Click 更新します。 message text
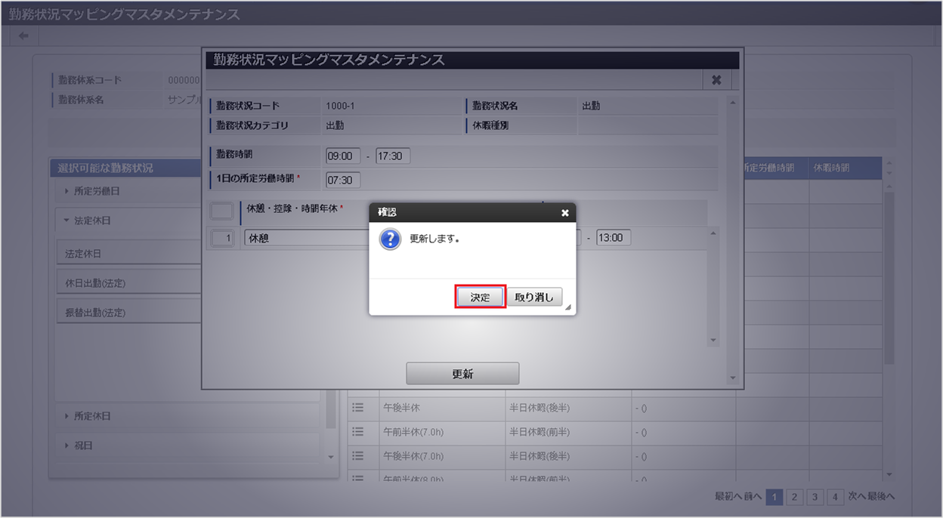 (x=434, y=239)
